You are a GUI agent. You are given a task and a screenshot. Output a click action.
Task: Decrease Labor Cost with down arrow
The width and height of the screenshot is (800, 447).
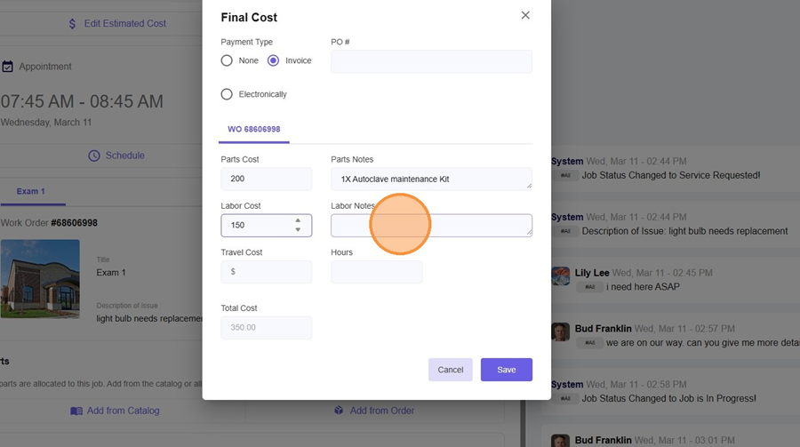pos(298,230)
